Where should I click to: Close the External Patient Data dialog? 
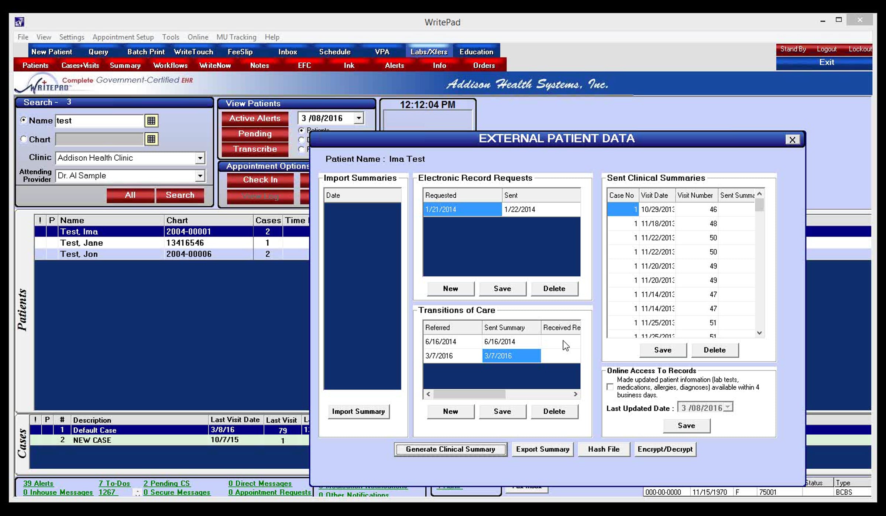[792, 140]
